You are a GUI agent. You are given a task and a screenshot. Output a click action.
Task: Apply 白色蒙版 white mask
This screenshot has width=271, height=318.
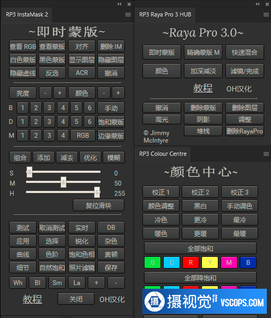pos(23,60)
